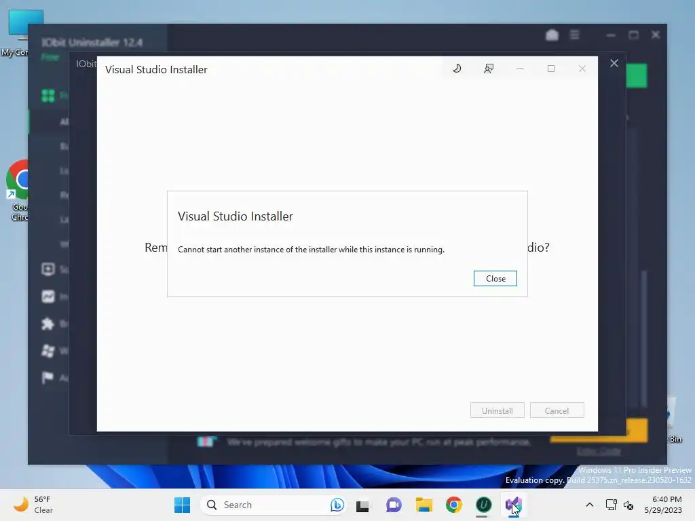Maximize the Visual Studio Installer window
The image size is (695, 521).
point(551,69)
